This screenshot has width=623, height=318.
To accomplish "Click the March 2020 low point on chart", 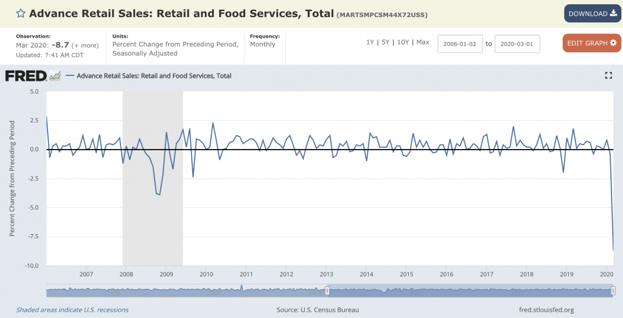I will tap(613, 250).
